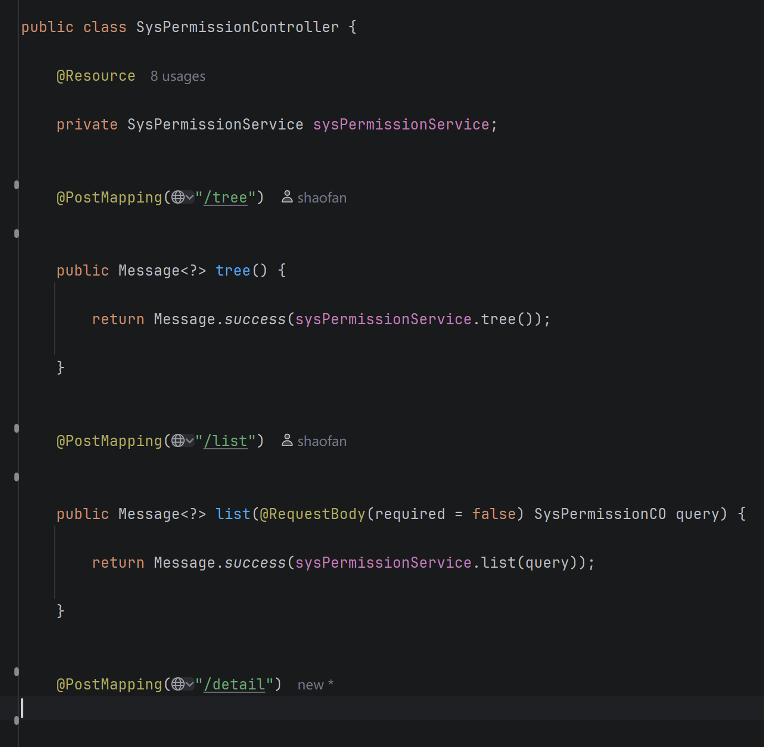Screen dimensions: 764x747
Task: Expand the chevron dropdown next to "/list" mapping
Action: coord(190,441)
